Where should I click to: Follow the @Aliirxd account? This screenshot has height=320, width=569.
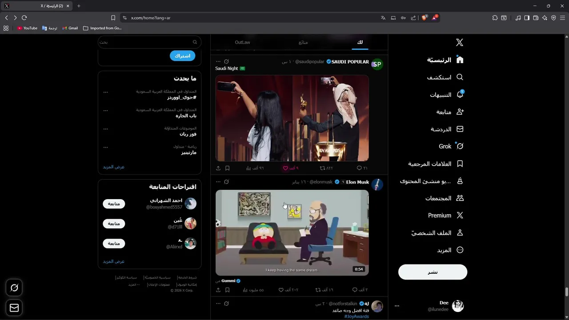114,244
